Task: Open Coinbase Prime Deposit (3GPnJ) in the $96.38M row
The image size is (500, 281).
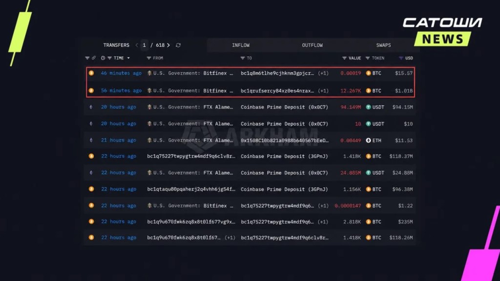Action: (x=285, y=189)
